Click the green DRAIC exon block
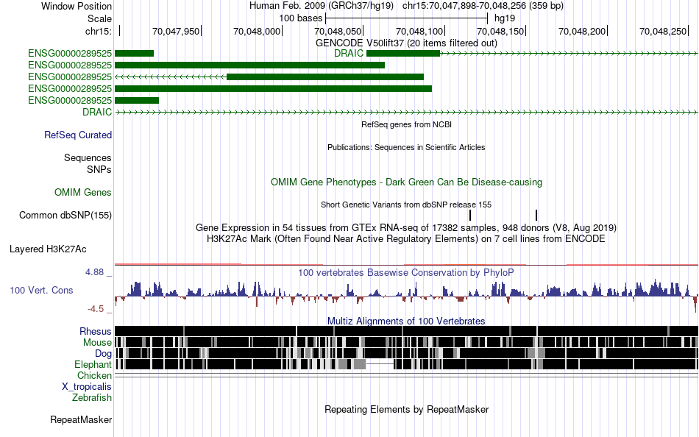The height and width of the screenshot is (437, 699). tap(403, 54)
